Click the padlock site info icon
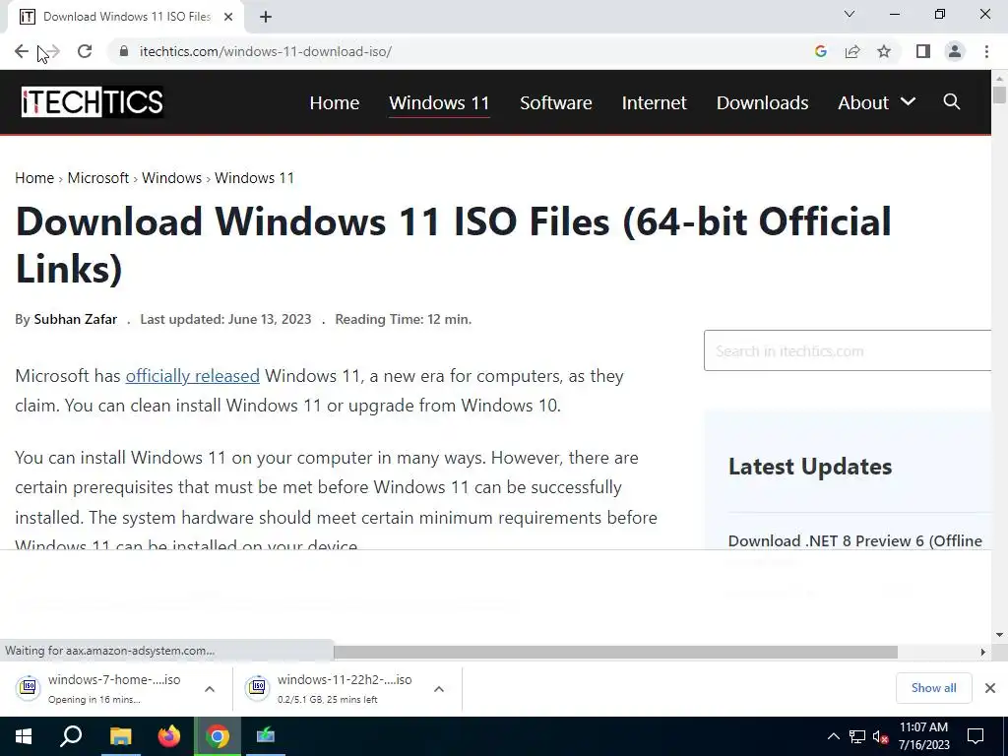 pos(124,51)
